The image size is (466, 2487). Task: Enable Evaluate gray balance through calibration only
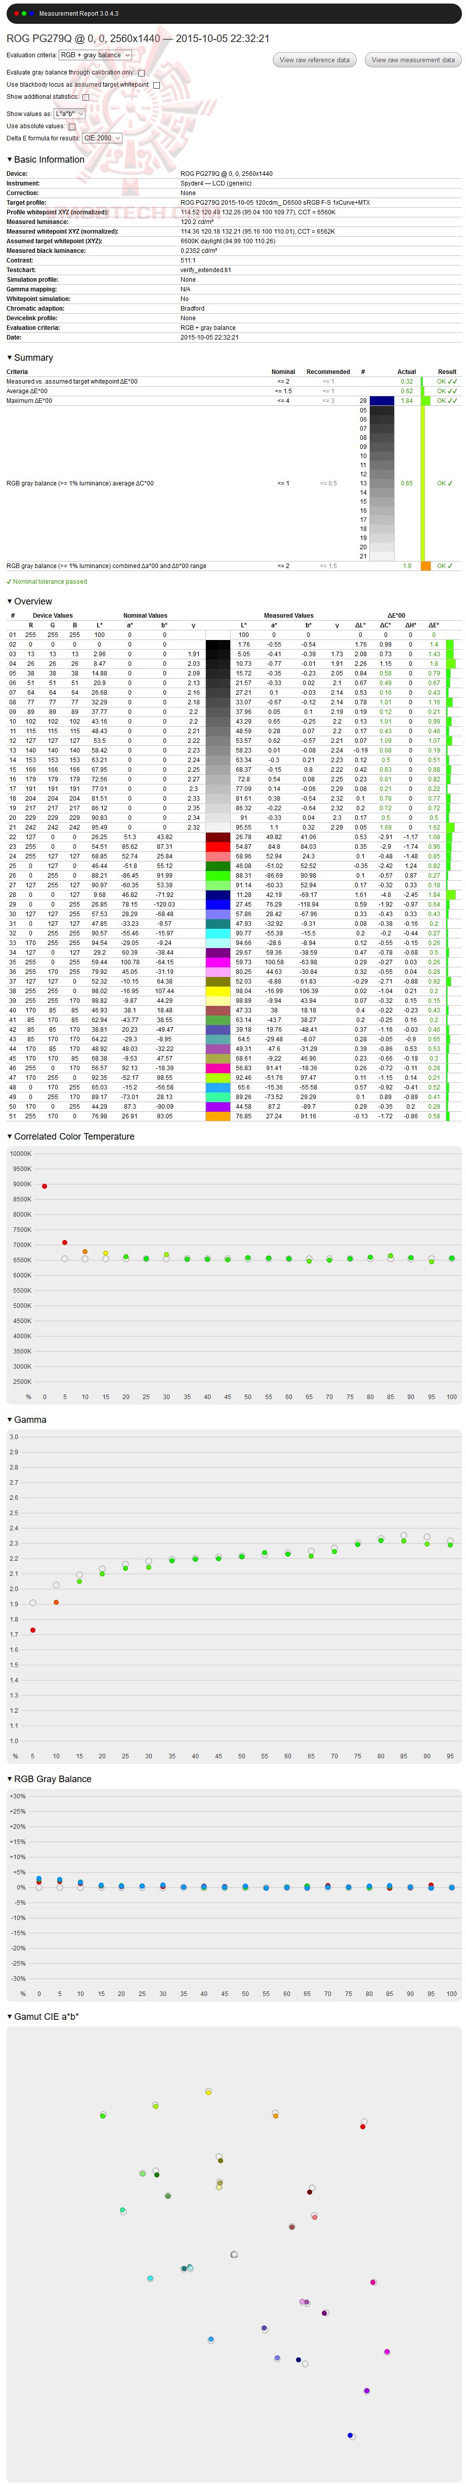141,73
